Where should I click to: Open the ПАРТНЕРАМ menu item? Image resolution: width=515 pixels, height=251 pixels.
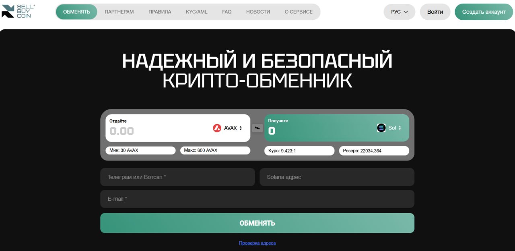coord(119,12)
